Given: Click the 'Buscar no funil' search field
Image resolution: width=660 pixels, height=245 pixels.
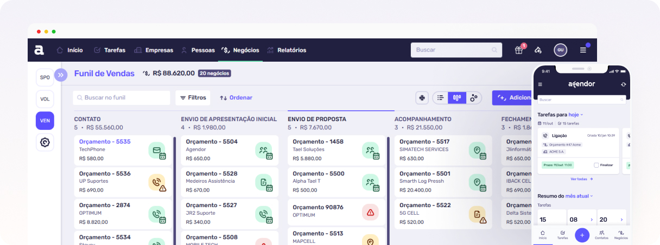Looking at the screenshot, I should tap(122, 98).
